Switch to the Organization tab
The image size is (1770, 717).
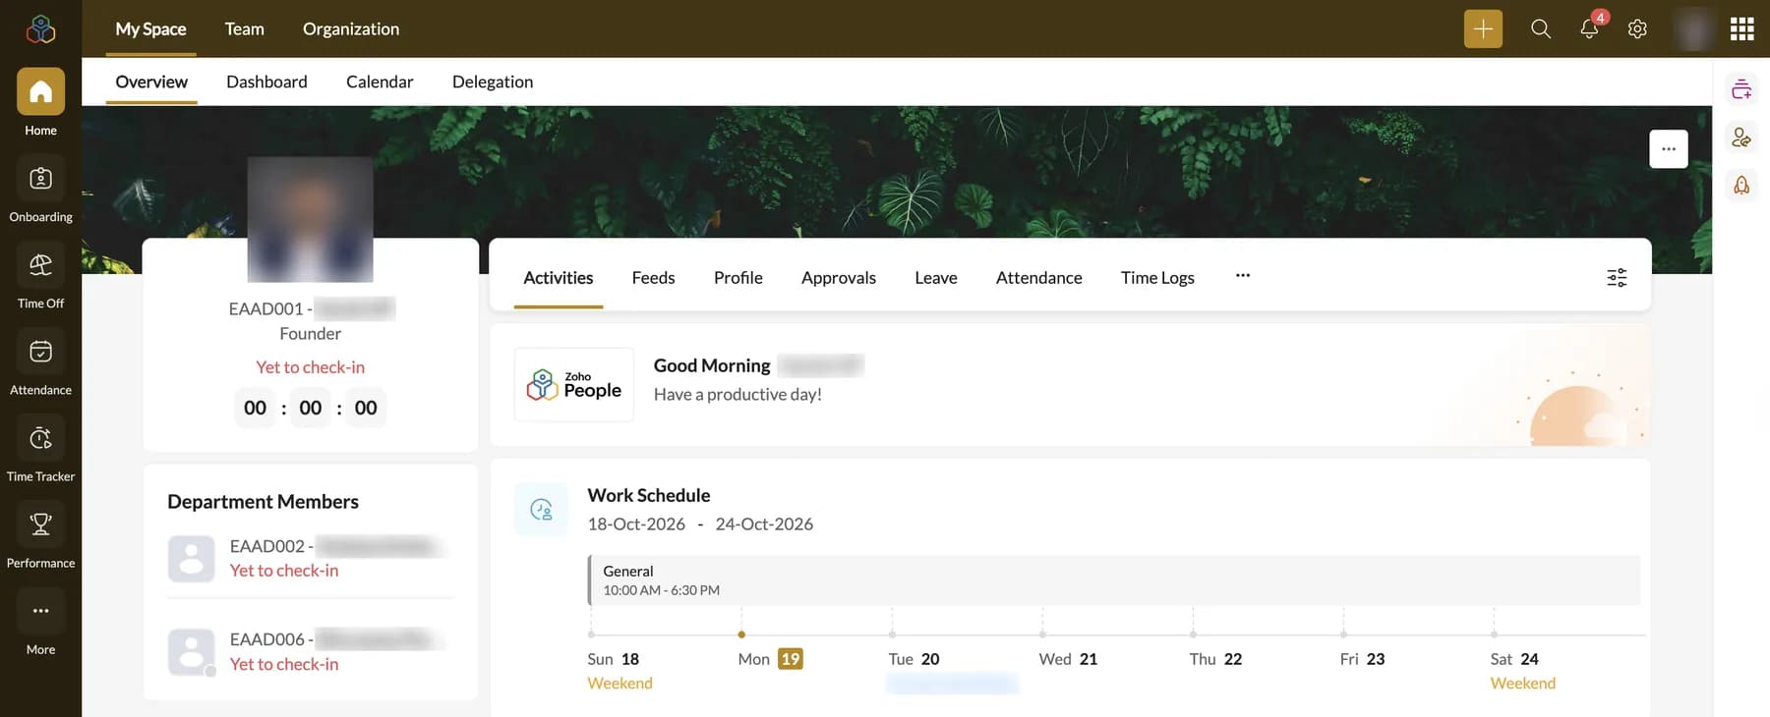(351, 28)
